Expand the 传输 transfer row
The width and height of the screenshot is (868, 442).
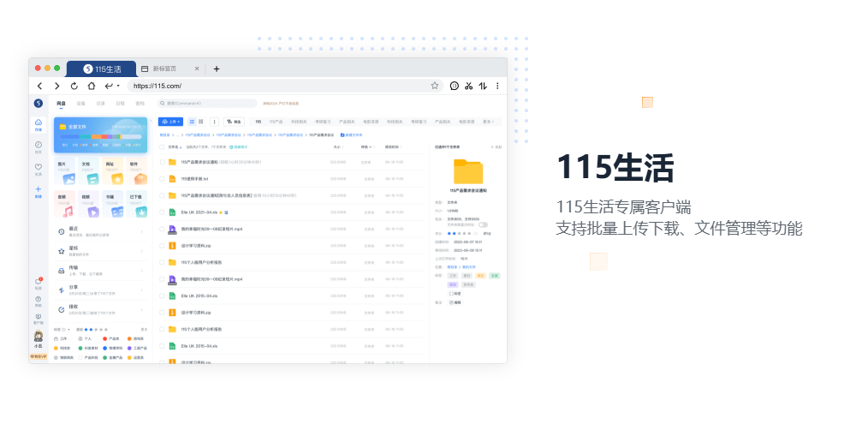[x=101, y=271]
